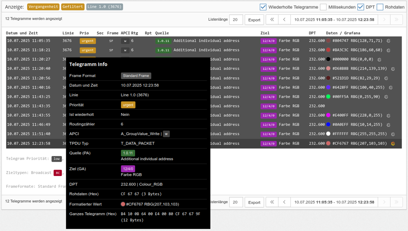Screen dimensions: 408x231
Task: Open Grafana gear for the #00FF5A row
Action: point(386,97)
